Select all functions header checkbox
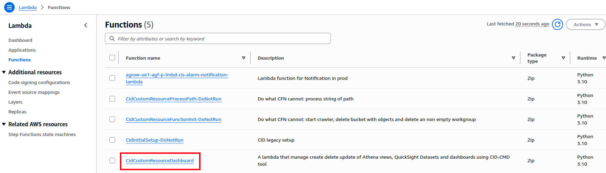The width and height of the screenshot is (606, 173). (112, 58)
